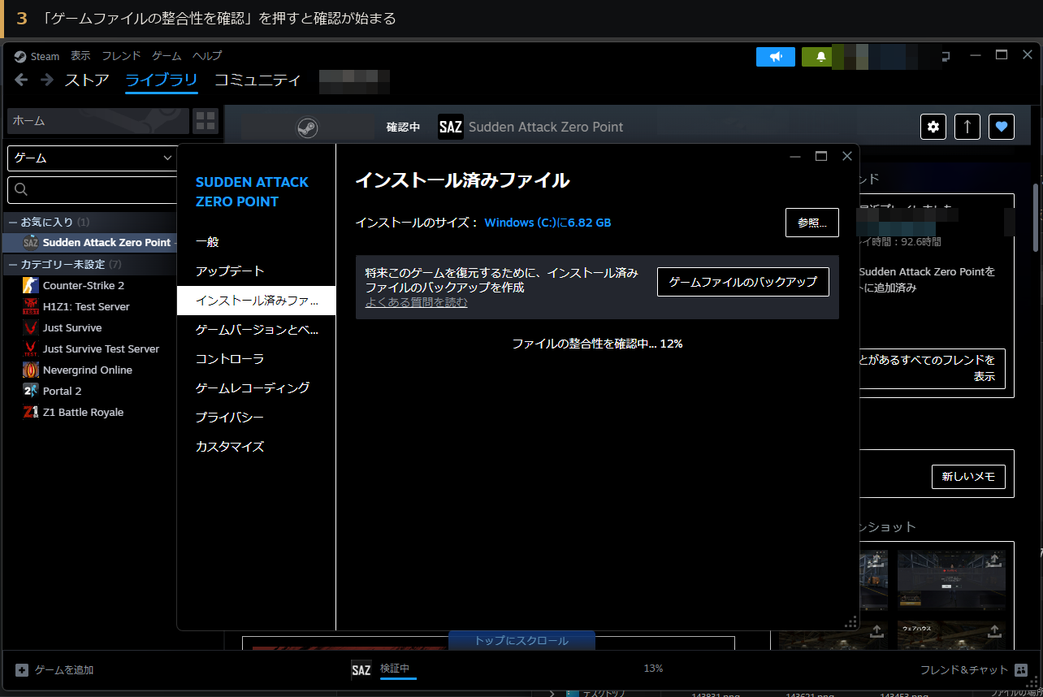Select the Just Survive Test Server icon

(30, 348)
